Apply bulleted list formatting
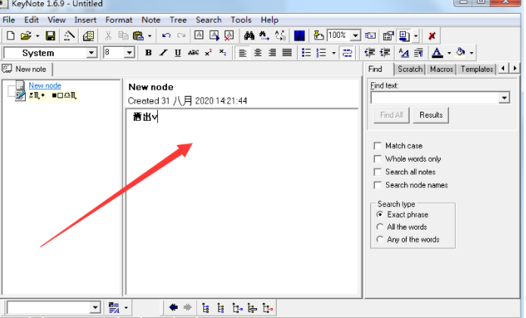The width and height of the screenshot is (526, 318). pyautogui.click(x=306, y=53)
